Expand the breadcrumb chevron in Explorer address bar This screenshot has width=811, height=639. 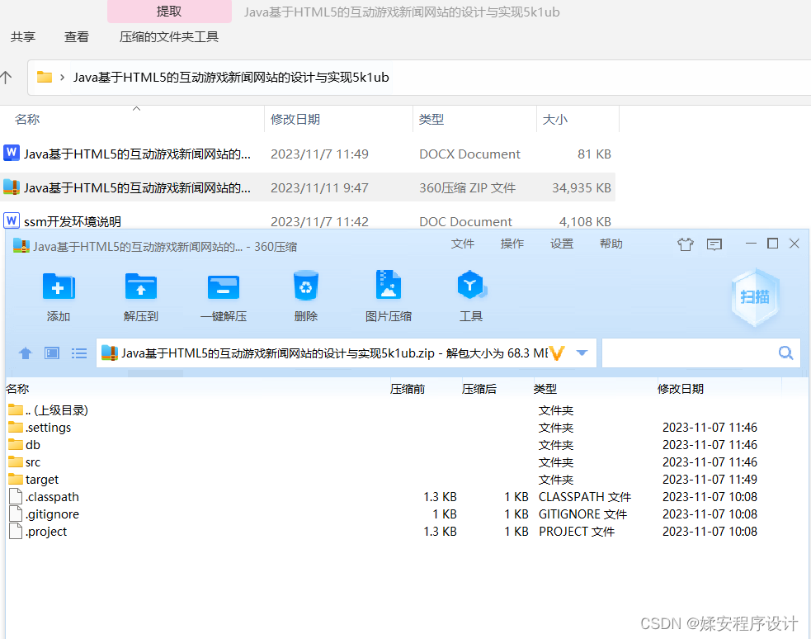pos(61,77)
